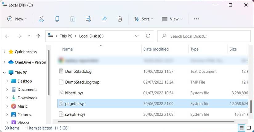
Task: Switch to large thumbnails view in status bar
Action: point(249,128)
